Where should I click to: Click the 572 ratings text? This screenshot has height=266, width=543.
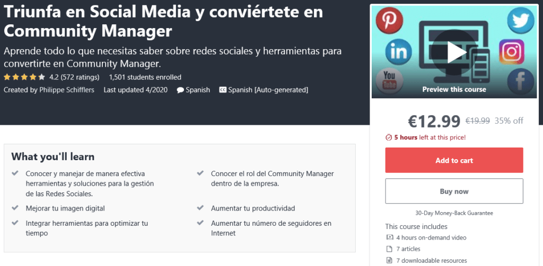[x=81, y=77]
